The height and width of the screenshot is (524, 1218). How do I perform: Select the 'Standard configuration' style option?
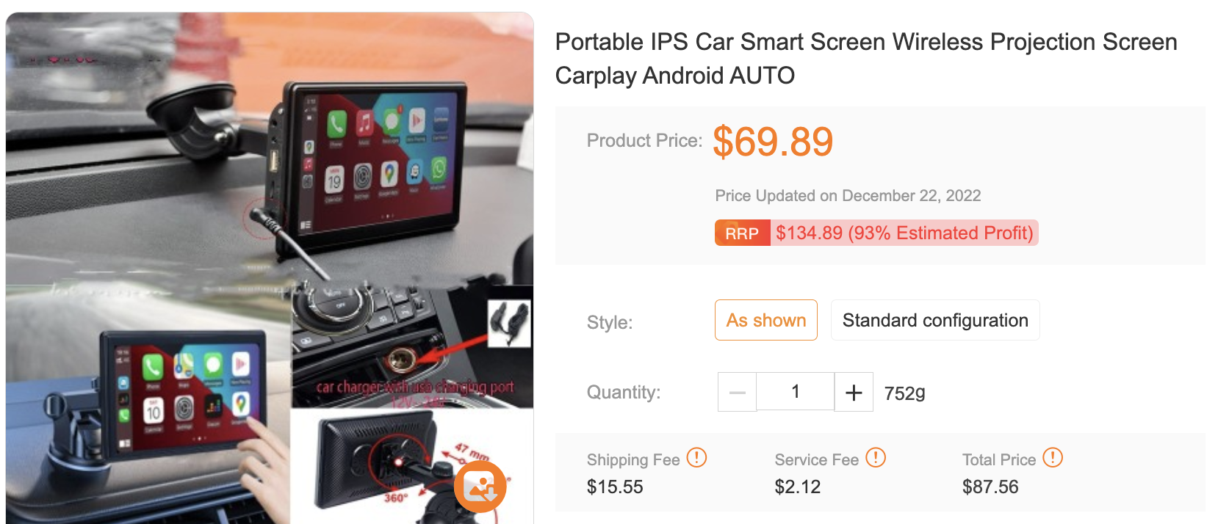point(935,320)
